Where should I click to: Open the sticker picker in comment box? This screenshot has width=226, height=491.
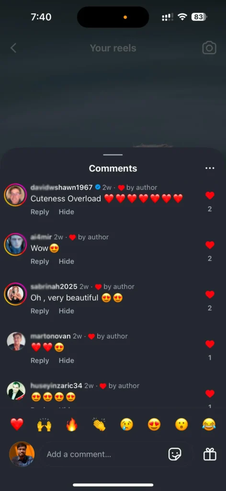[174, 454]
